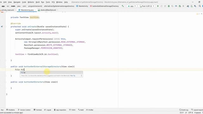The width and height of the screenshot is (203, 114).
Task: Click the Apply Code Changes icon
Action: click(165, 6)
